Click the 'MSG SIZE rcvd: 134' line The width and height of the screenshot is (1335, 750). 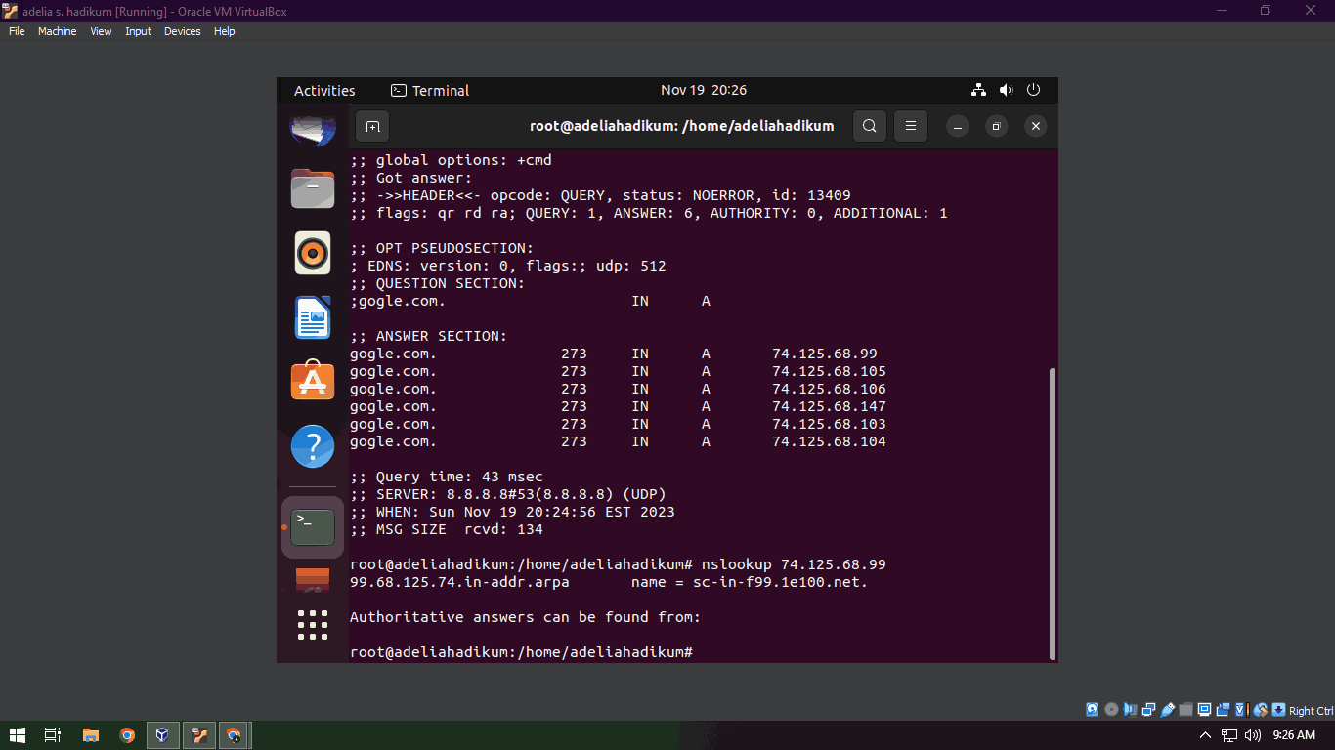coord(446,529)
